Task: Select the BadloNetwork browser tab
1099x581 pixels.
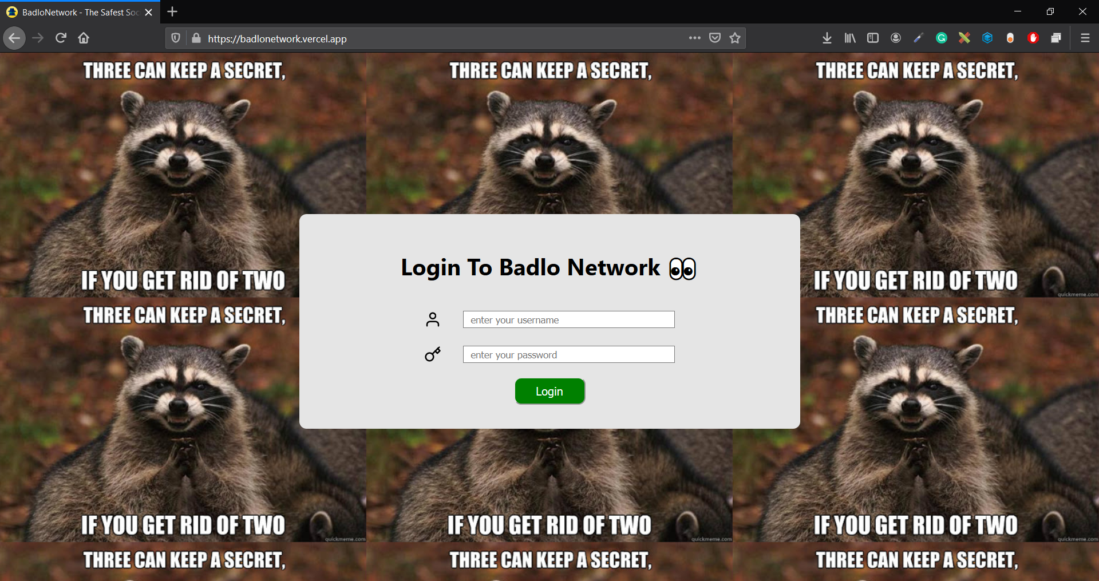Action: tap(80, 12)
